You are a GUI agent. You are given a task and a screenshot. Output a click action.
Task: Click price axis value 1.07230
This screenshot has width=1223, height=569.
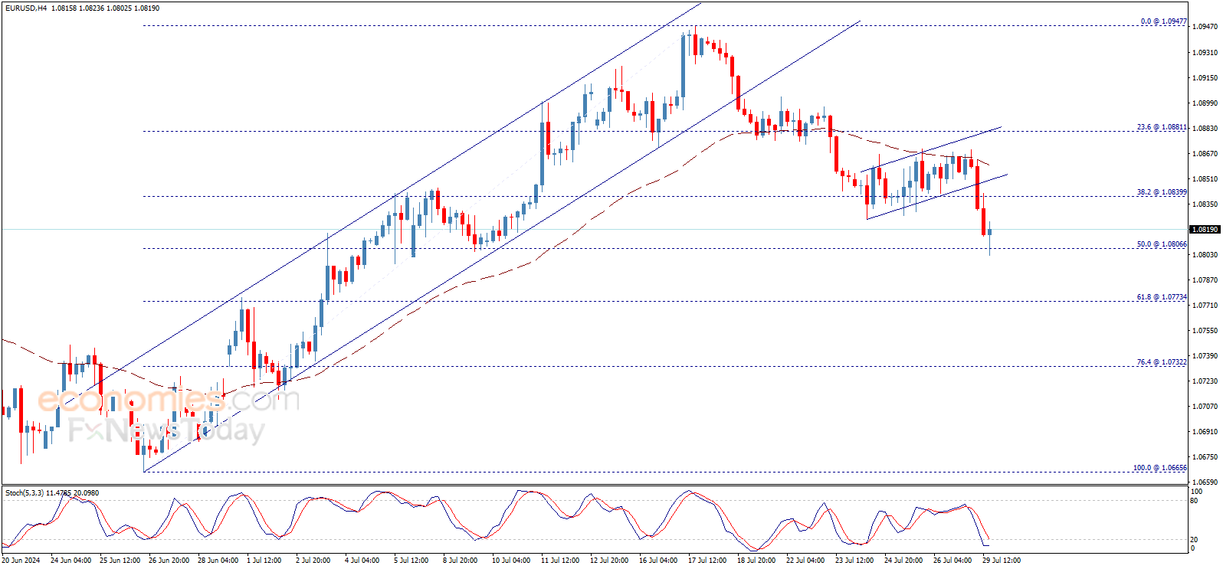[1205, 381]
